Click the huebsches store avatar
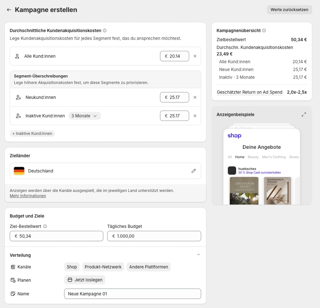Image resolution: width=320 pixels, height=308 pixels. point(232,171)
